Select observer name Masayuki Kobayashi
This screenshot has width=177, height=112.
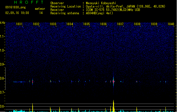point(101,3)
